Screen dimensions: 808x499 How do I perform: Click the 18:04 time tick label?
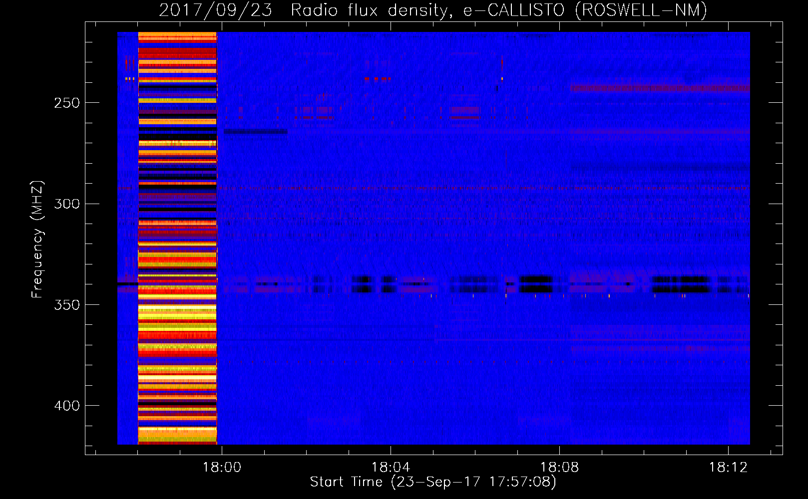[x=391, y=467]
